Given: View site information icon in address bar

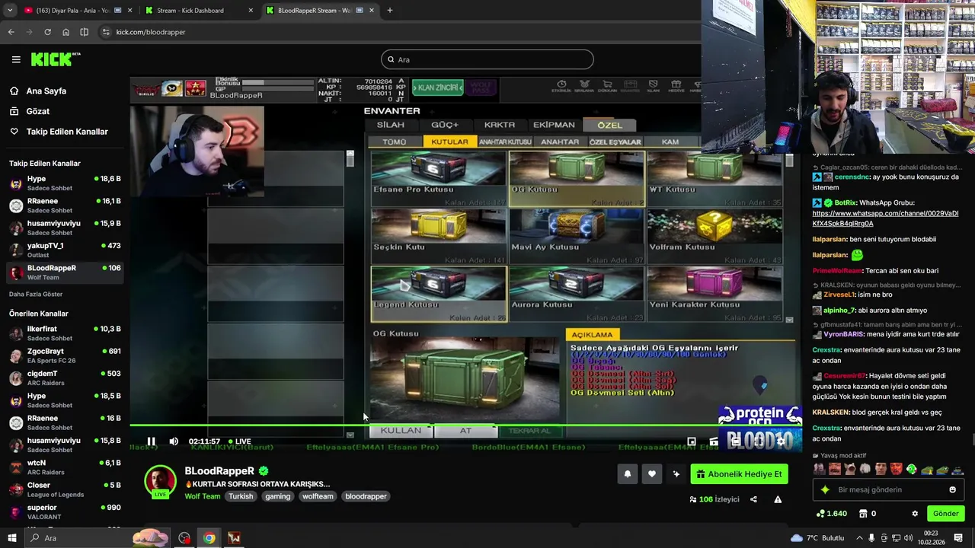Looking at the screenshot, I should 106,32.
